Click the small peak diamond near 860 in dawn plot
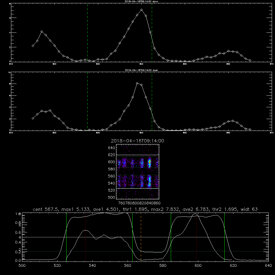Image resolution: width=275 pixels, height=275 pixels. (228, 51)
